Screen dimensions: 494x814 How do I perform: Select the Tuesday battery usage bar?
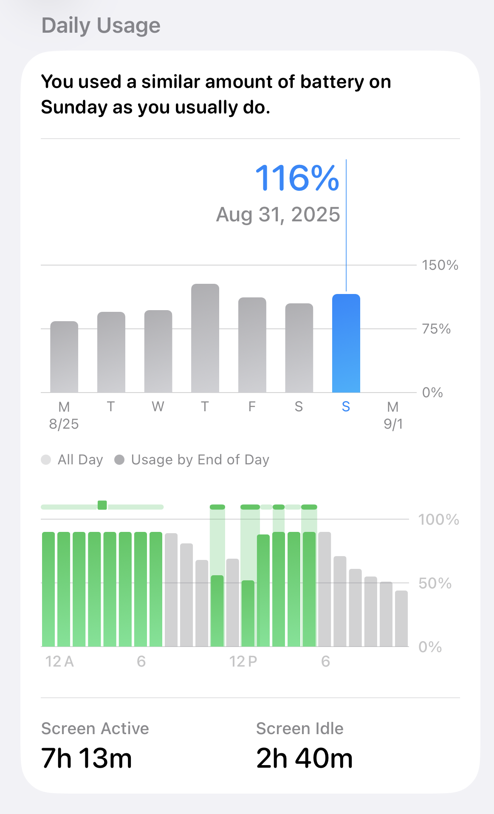pos(111,352)
